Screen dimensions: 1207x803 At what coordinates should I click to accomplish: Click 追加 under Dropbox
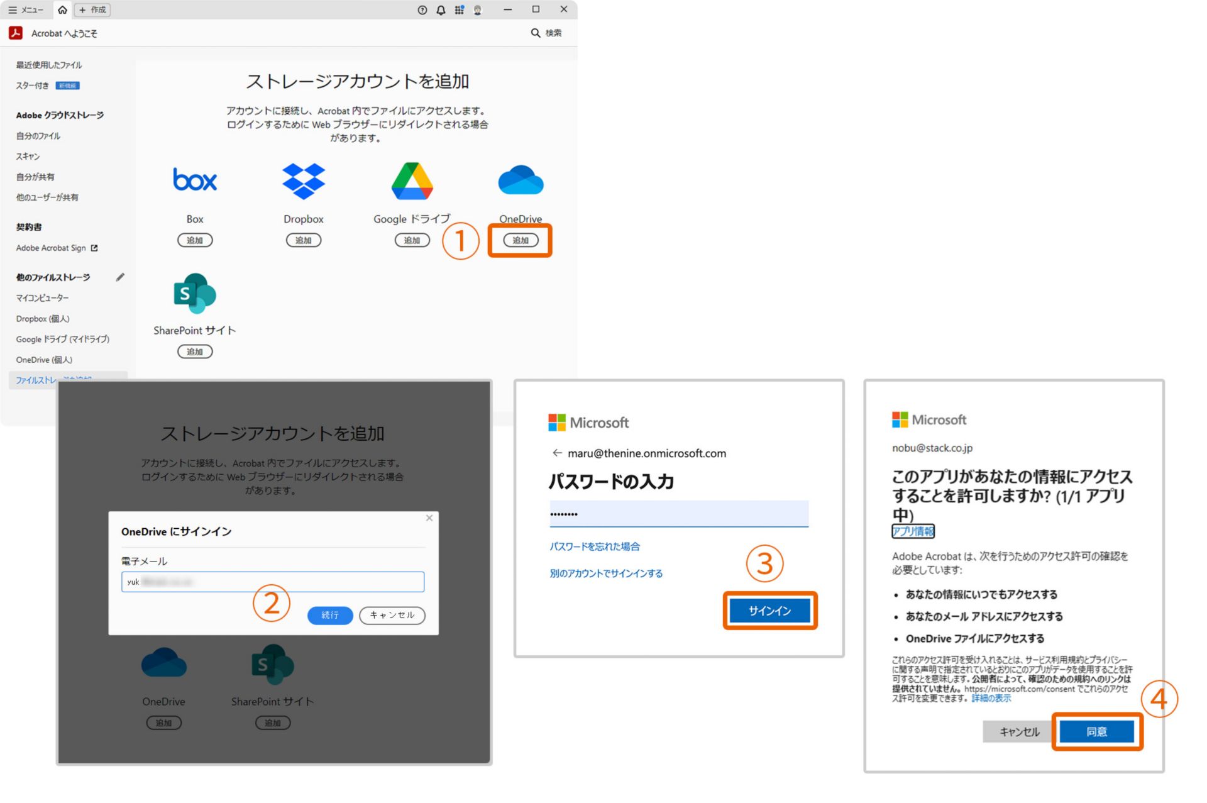[304, 240]
